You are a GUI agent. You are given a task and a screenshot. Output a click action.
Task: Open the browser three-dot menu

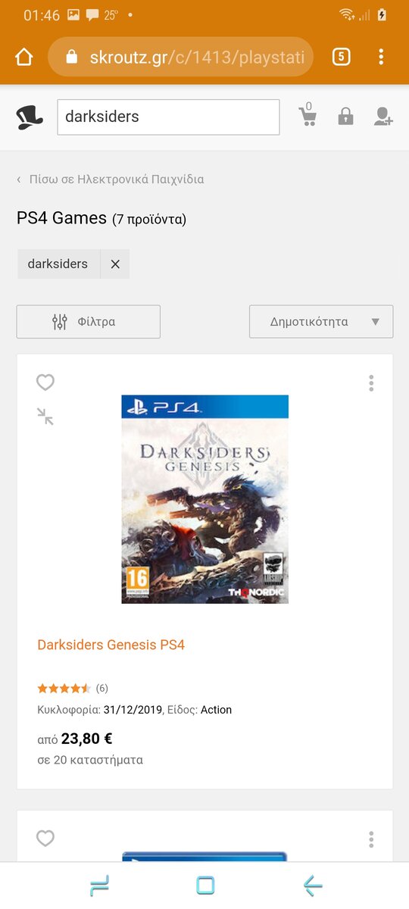point(381,57)
